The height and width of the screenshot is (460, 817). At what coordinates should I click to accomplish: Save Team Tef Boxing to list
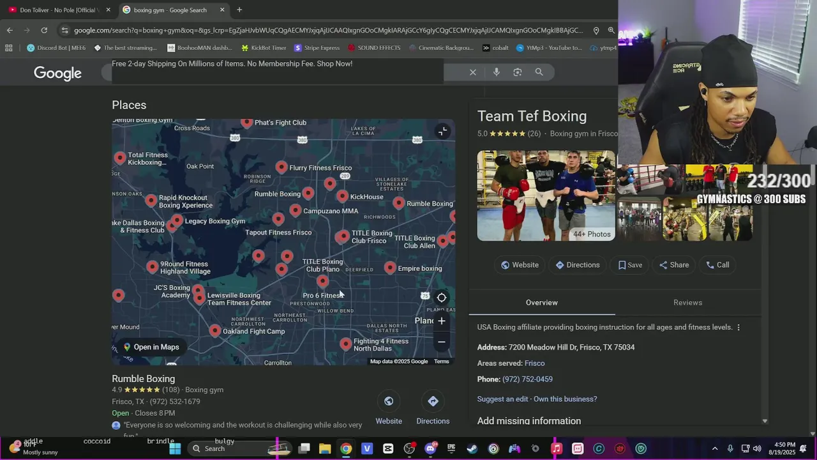(x=630, y=265)
